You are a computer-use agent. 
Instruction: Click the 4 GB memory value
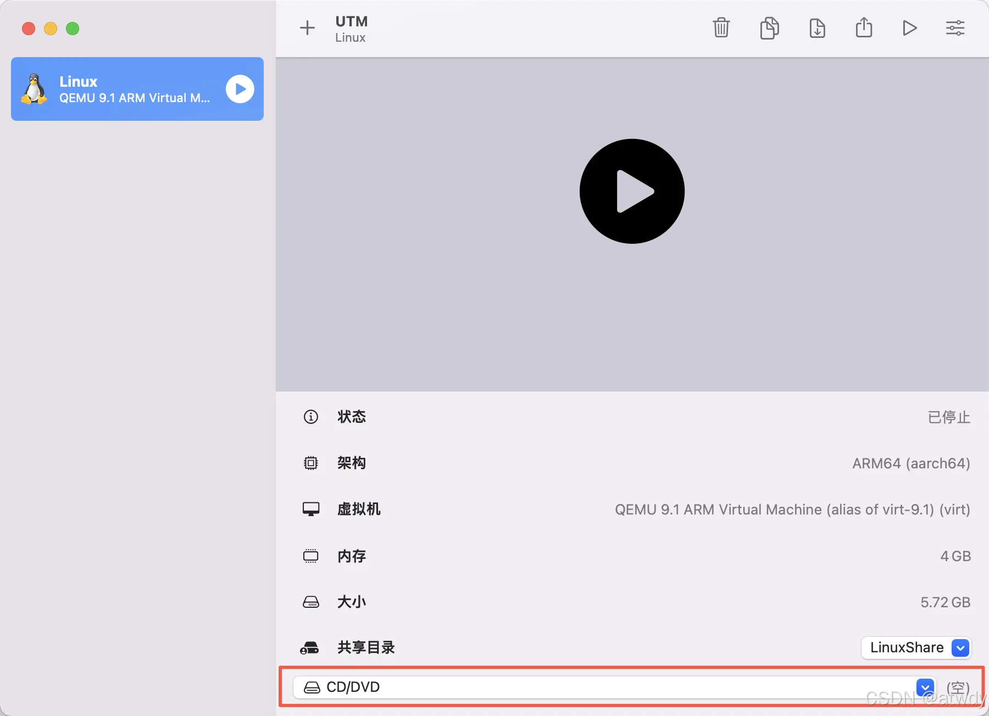955,556
